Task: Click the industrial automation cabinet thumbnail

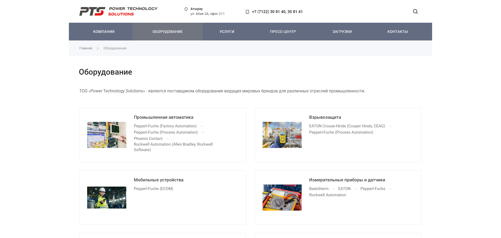Action: click(x=107, y=135)
